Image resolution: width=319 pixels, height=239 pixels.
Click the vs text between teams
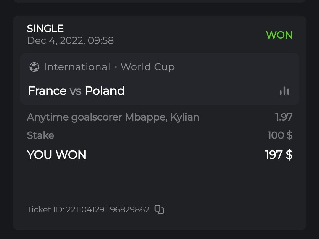[x=75, y=91]
